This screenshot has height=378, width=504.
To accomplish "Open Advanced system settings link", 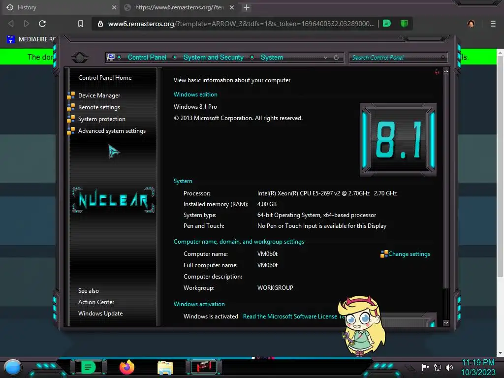I will (x=112, y=131).
